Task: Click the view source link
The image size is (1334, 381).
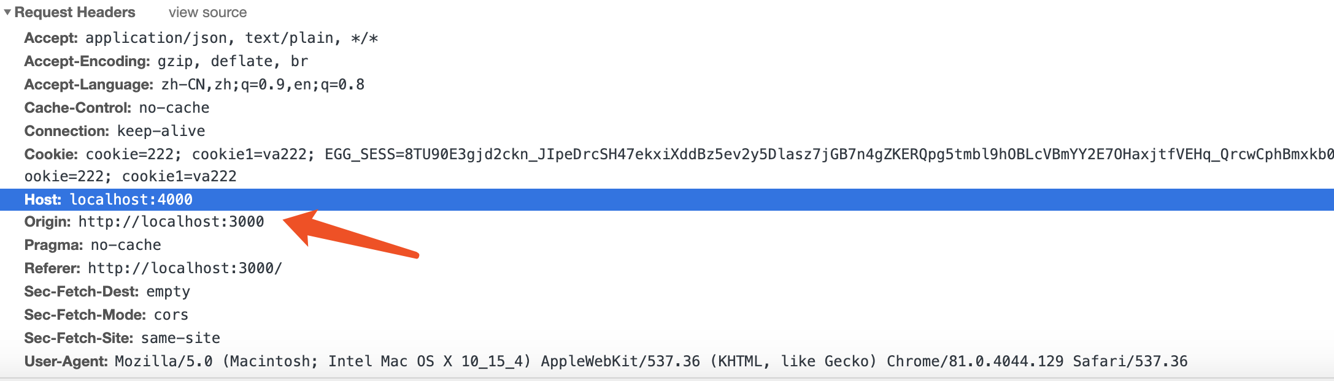Action: click(x=207, y=12)
